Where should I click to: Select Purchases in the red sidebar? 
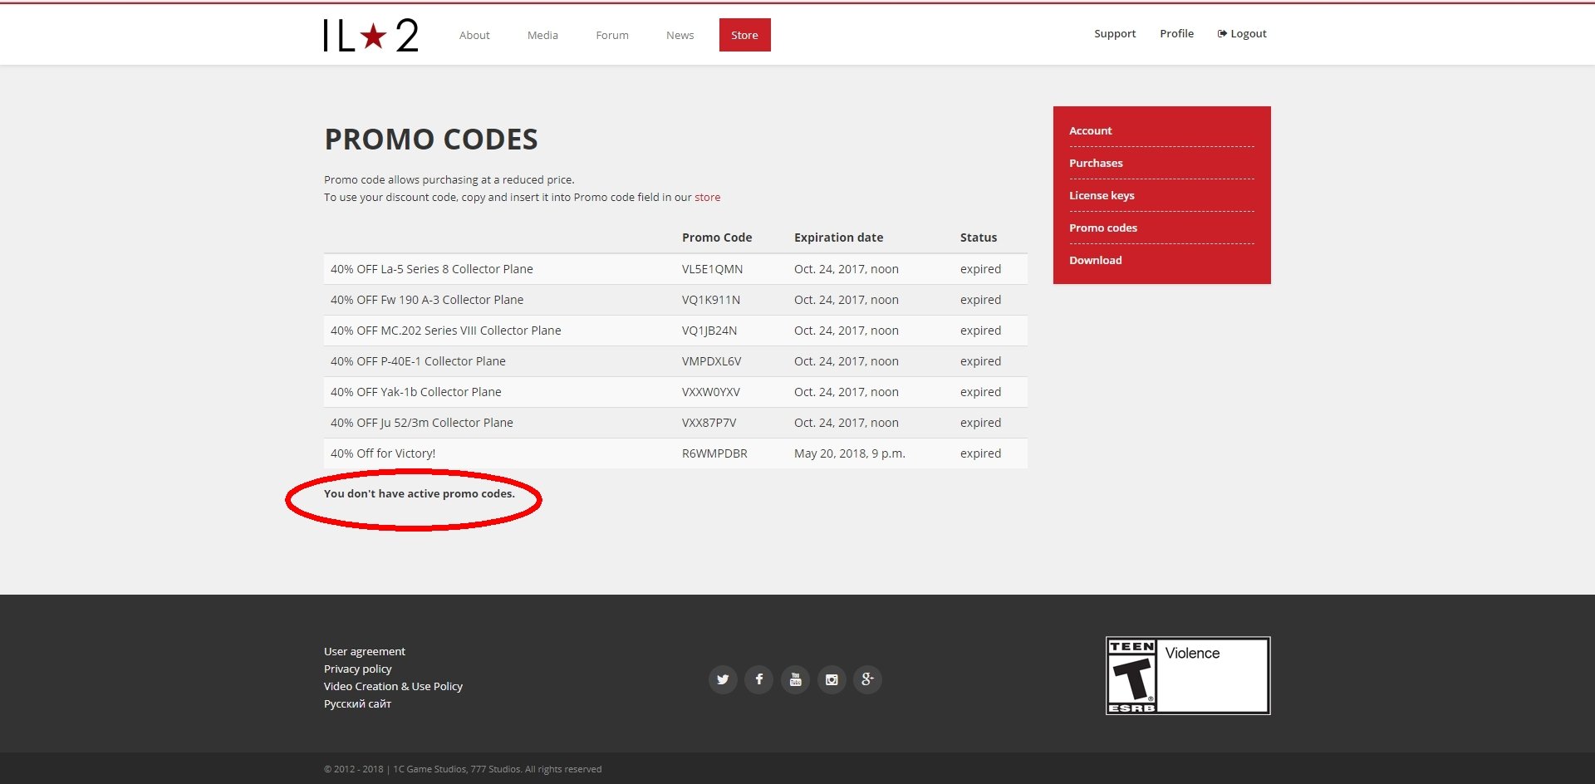click(1096, 164)
